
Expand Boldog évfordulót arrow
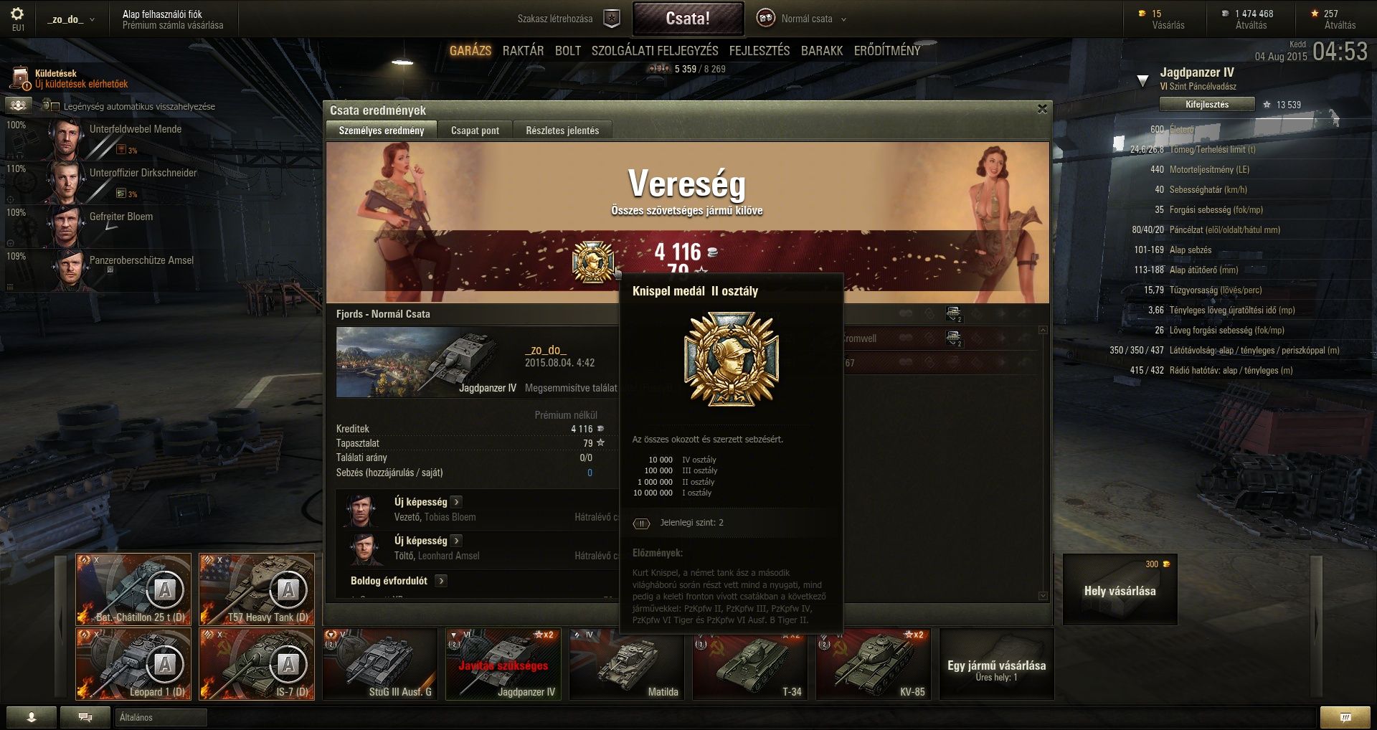(x=441, y=581)
